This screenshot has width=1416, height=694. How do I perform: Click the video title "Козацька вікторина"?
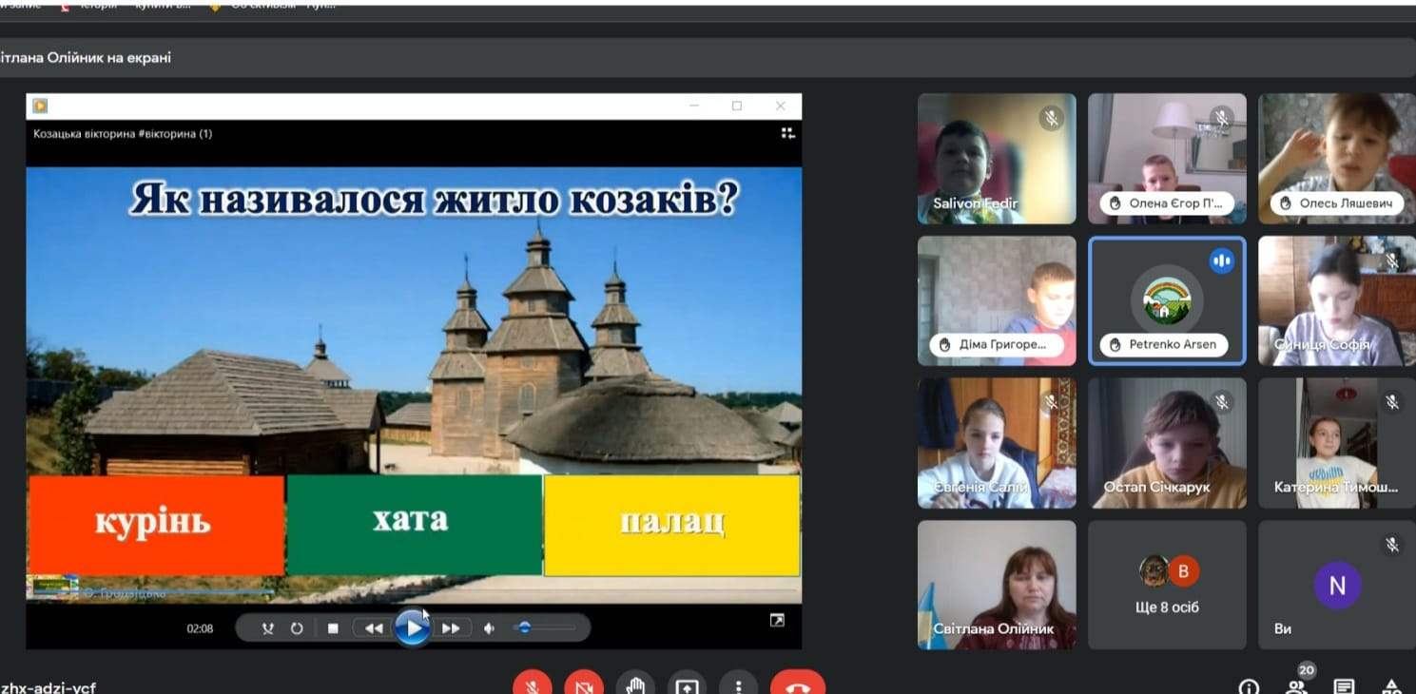point(84,134)
